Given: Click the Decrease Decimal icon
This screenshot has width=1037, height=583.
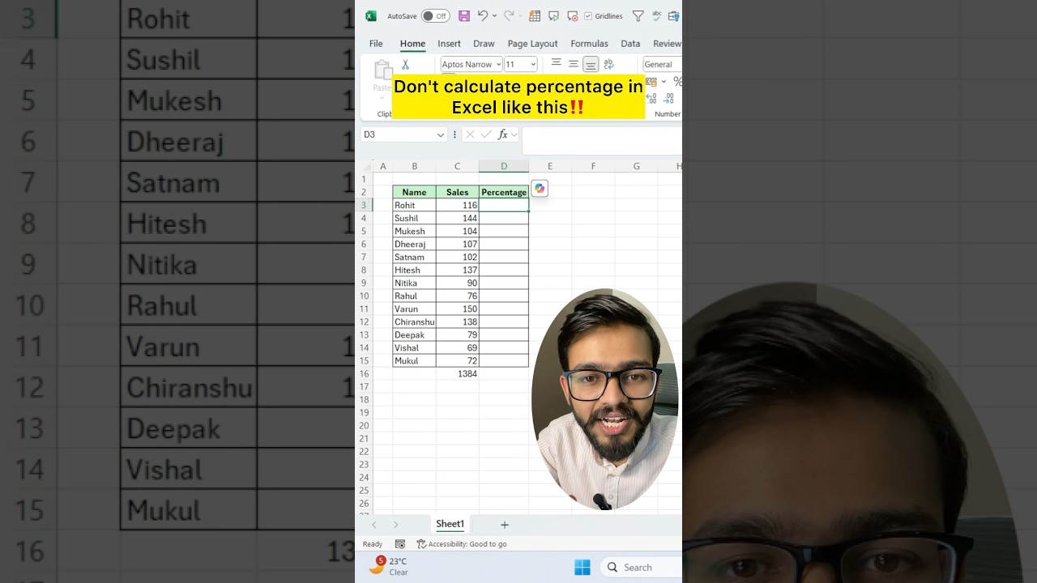Looking at the screenshot, I should click(668, 98).
